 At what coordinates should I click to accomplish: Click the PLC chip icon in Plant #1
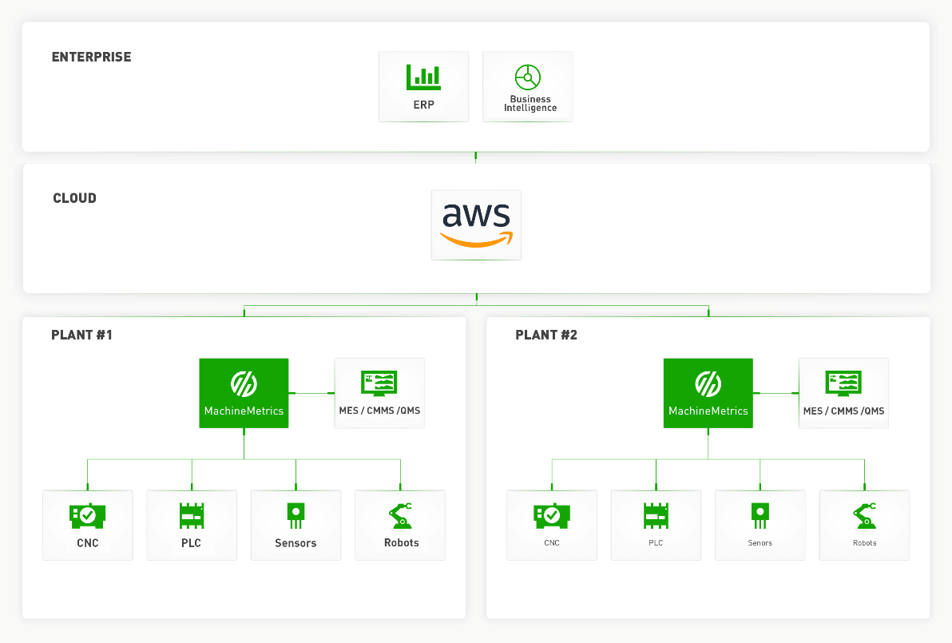pyautogui.click(x=192, y=515)
